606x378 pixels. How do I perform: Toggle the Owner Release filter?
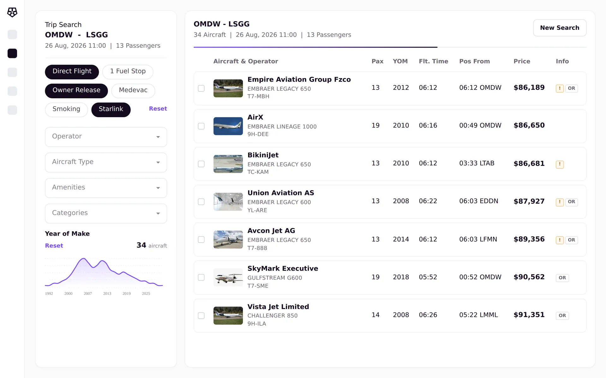[x=76, y=91]
